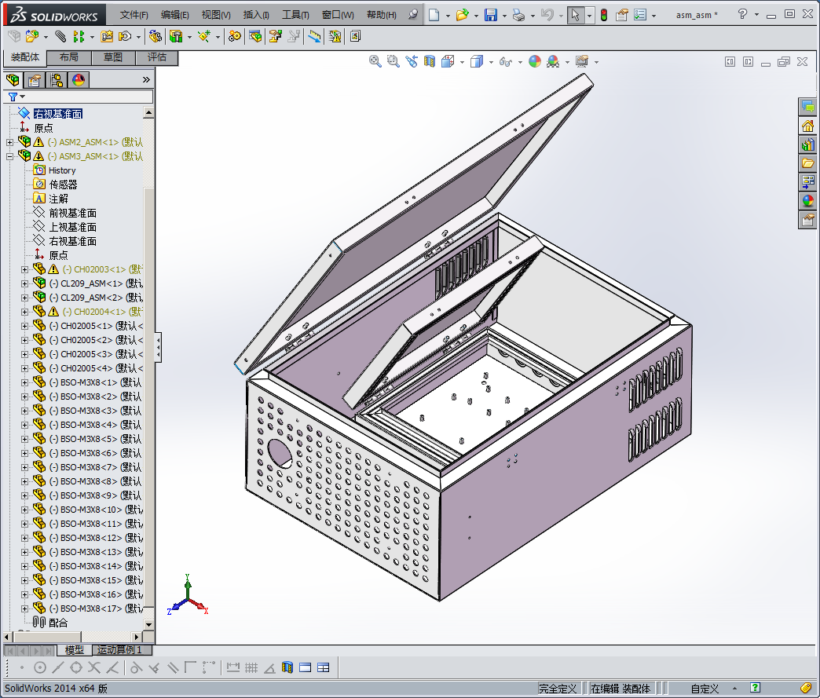820x698 pixels.
Task: Expand hidden manager tabs with chevron
Action: (x=146, y=79)
